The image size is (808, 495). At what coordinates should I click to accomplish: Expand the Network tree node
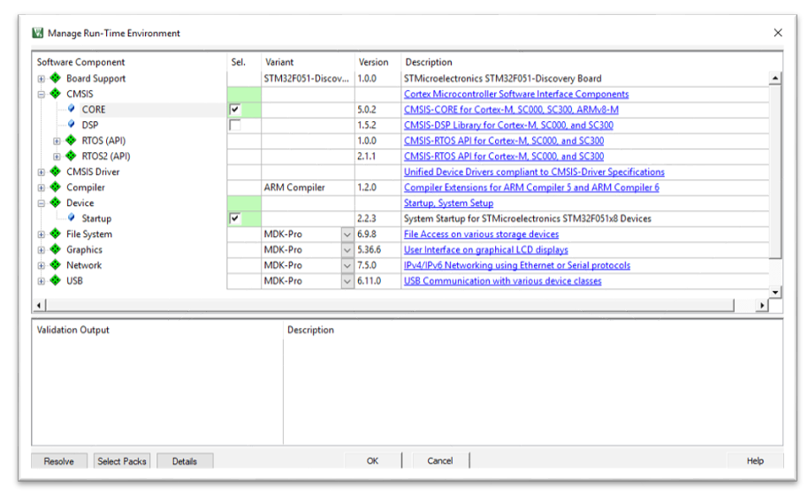[42, 265]
